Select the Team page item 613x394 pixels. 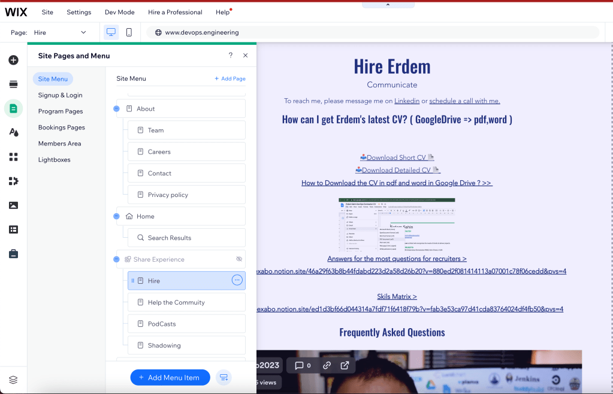[186, 130]
